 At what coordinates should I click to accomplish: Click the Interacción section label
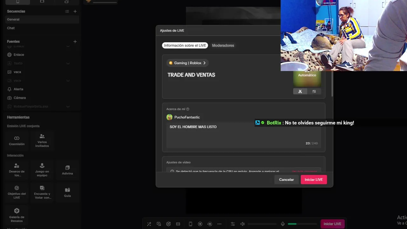pyautogui.click(x=15, y=156)
